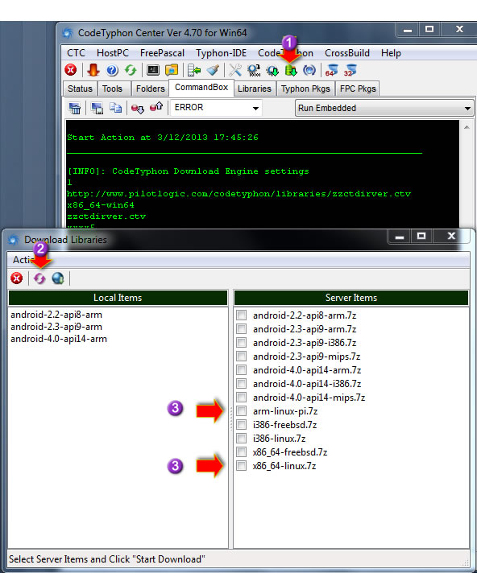Click the blue circular parentheses icon
Screen dimensions: 477x573
(309, 70)
